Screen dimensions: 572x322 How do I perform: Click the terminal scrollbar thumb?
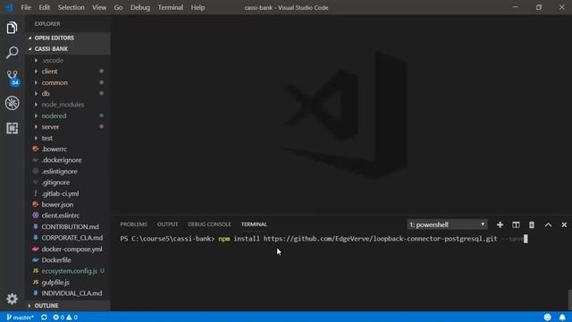point(570,300)
